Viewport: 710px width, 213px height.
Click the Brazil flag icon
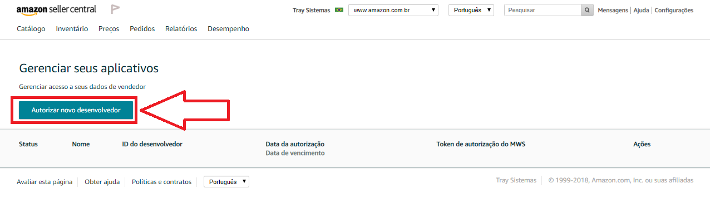[x=339, y=10]
